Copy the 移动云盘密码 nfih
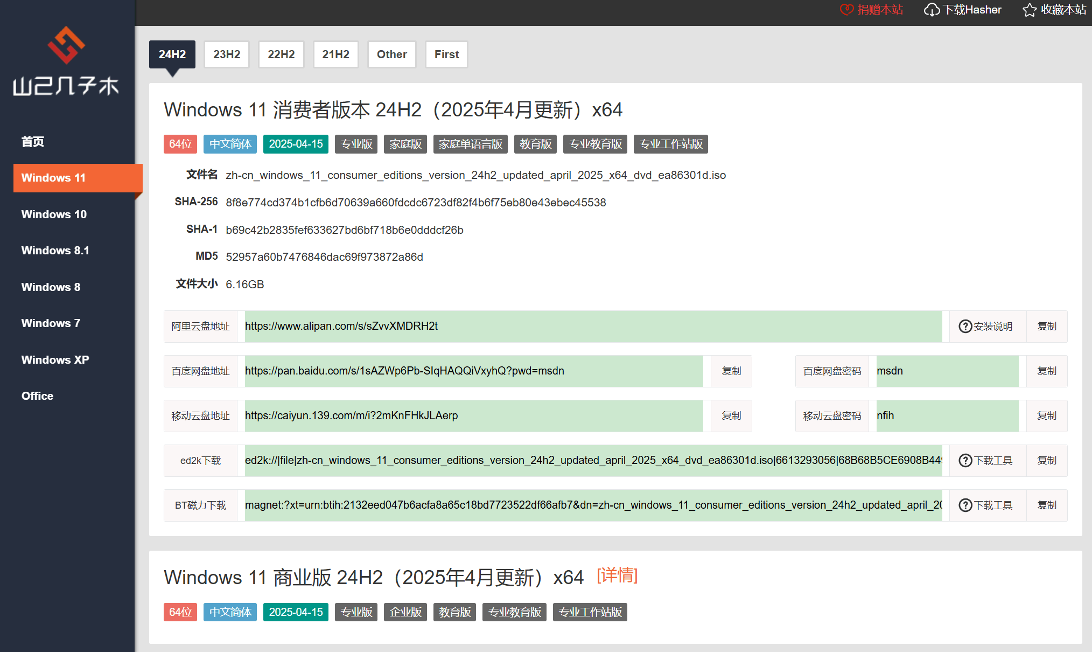1092x652 pixels. [x=1047, y=415]
